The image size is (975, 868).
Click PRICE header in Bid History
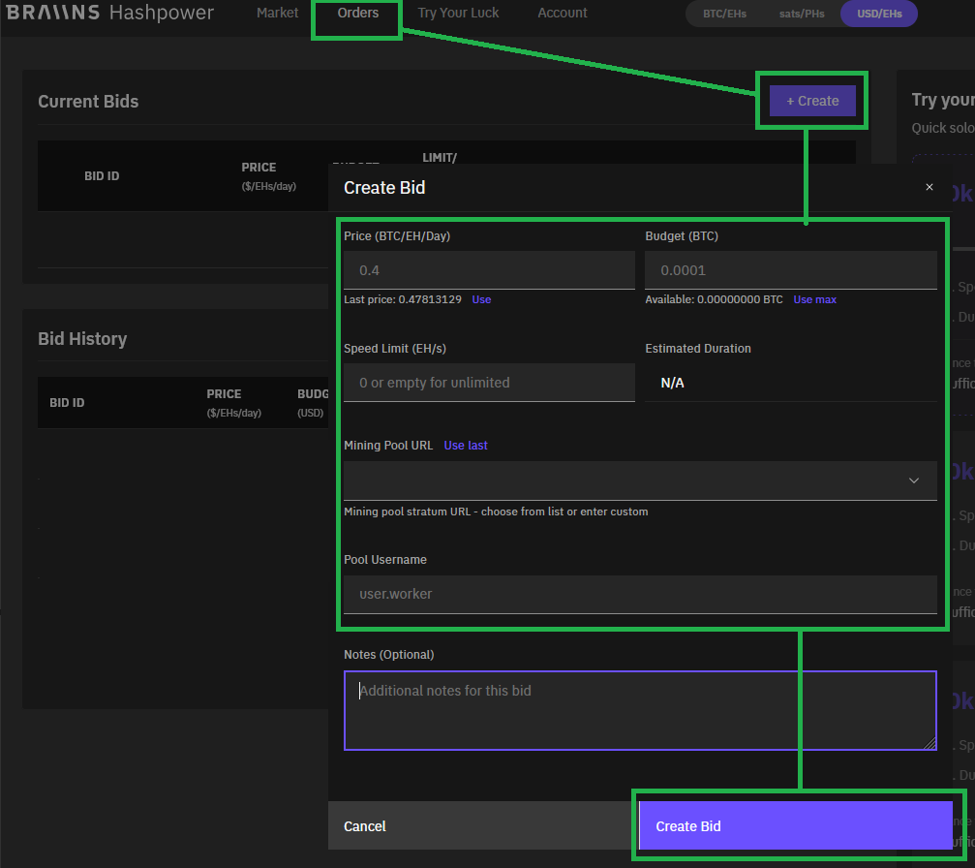point(224,394)
